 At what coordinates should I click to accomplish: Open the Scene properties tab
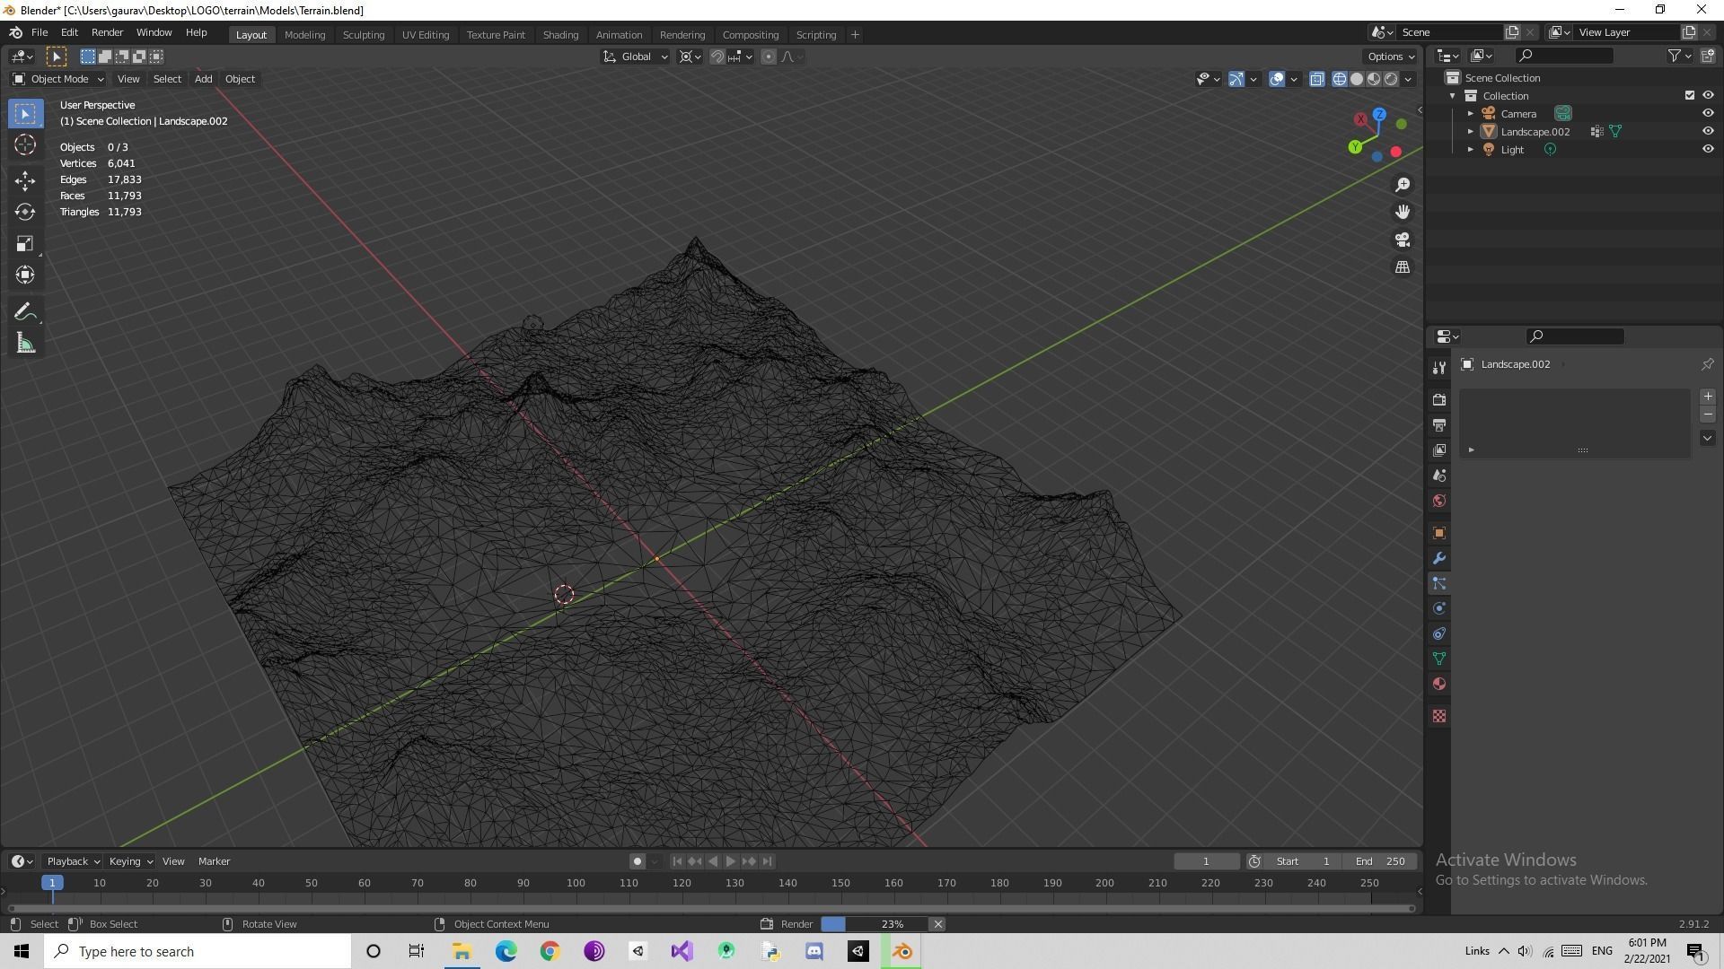coord(1439,475)
